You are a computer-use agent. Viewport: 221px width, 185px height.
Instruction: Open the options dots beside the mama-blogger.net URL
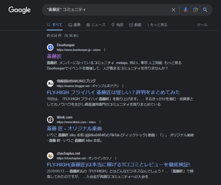pos(123,86)
